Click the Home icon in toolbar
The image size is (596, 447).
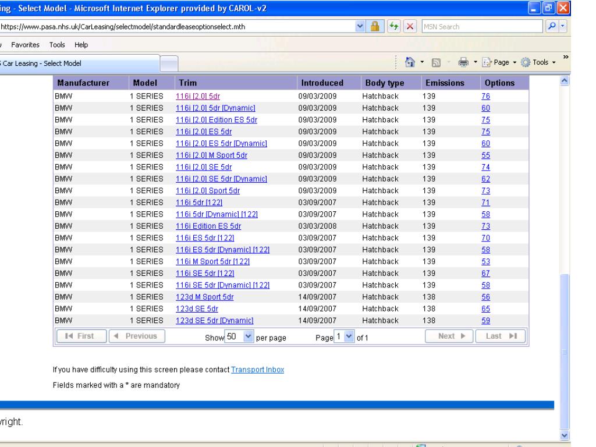[x=410, y=62]
